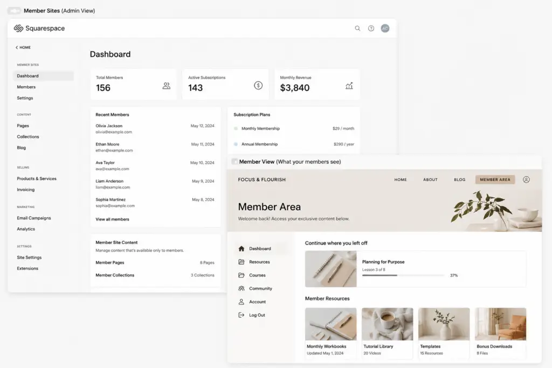This screenshot has width=552, height=368.
Task: Select the Liam Anderson member row
Action: (x=155, y=184)
